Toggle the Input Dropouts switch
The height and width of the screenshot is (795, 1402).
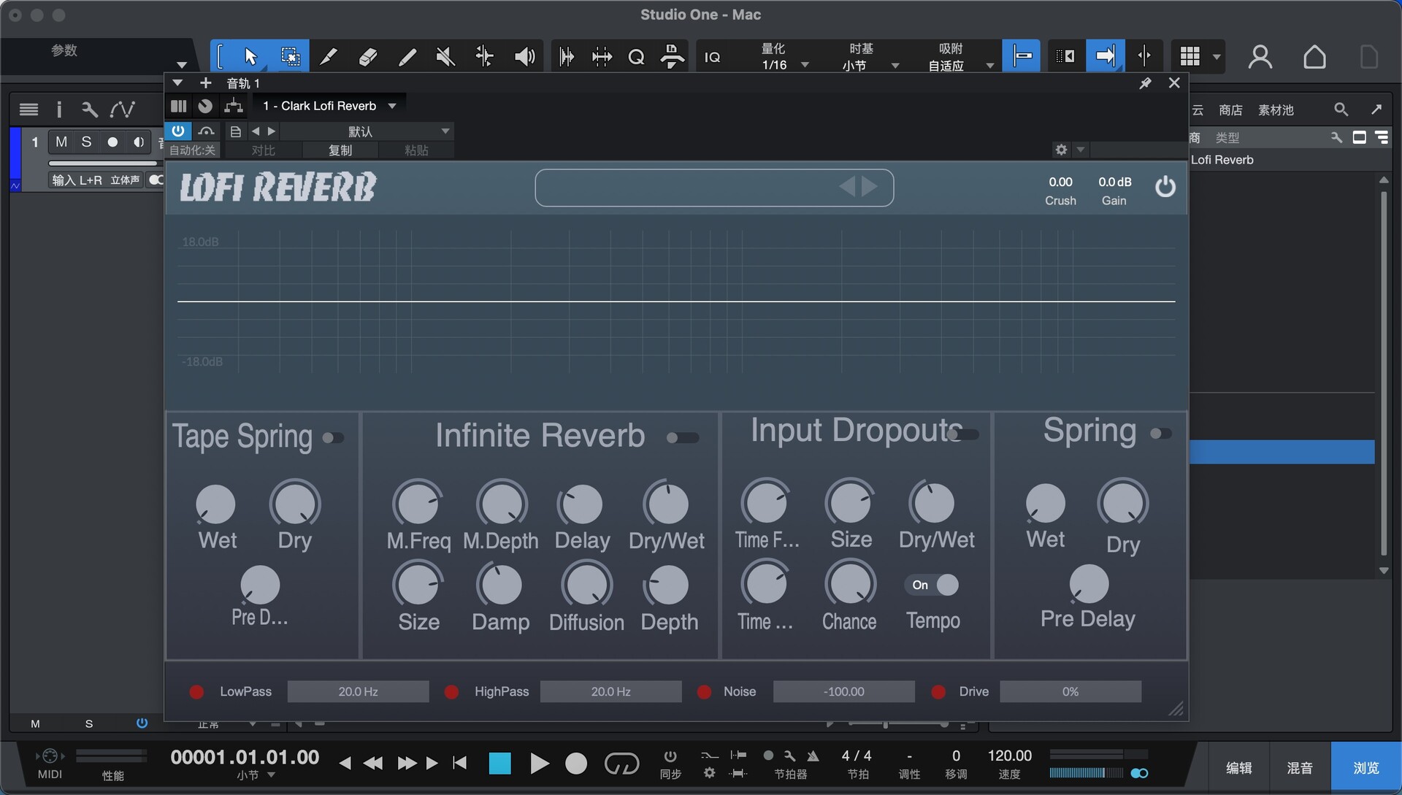tap(964, 434)
